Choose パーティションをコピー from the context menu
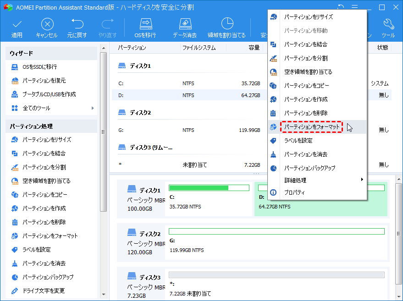This screenshot has height=301, width=403. [x=317, y=86]
